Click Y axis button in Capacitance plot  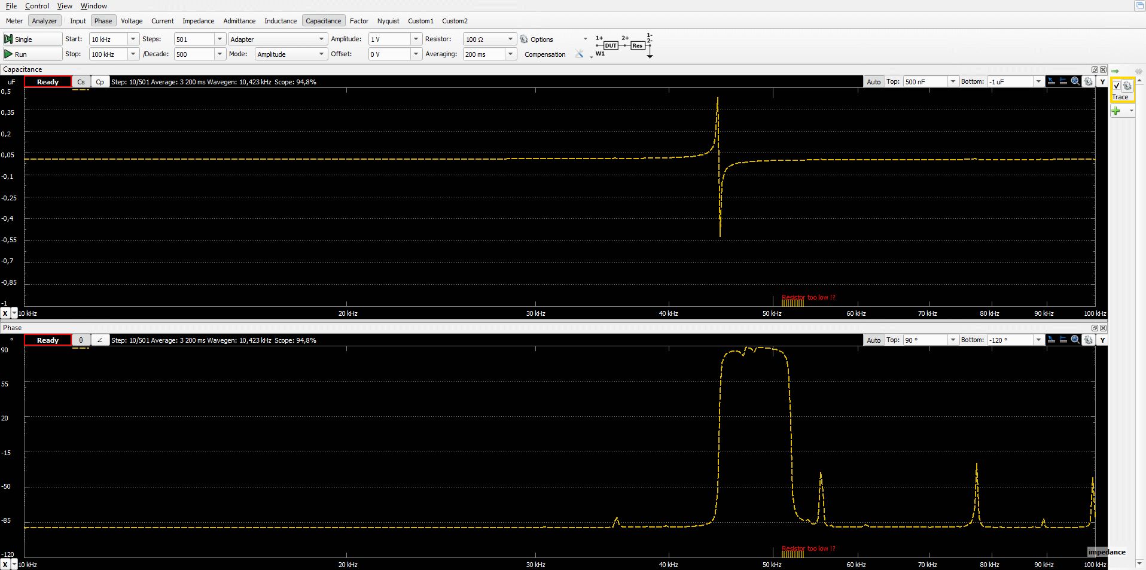coord(1102,82)
